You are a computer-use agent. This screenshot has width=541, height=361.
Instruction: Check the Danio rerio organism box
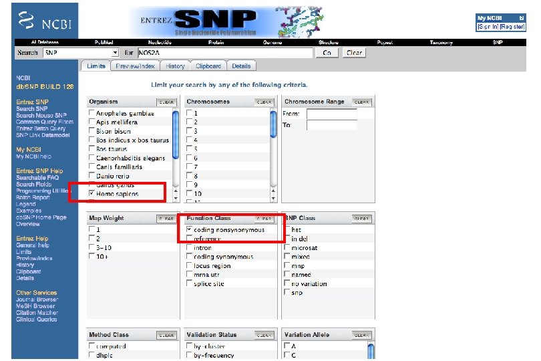tap(92, 176)
